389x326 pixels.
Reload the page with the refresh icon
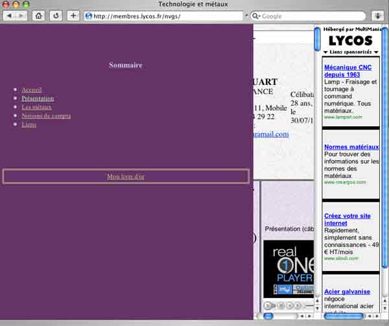[x=56, y=16]
